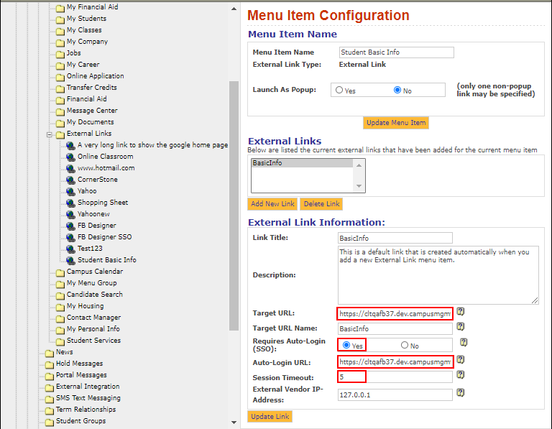Click tree panel scroll down arrow
The image size is (552, 429).
pos(234,422)
